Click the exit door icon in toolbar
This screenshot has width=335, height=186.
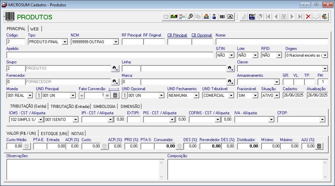coord(324,17)
